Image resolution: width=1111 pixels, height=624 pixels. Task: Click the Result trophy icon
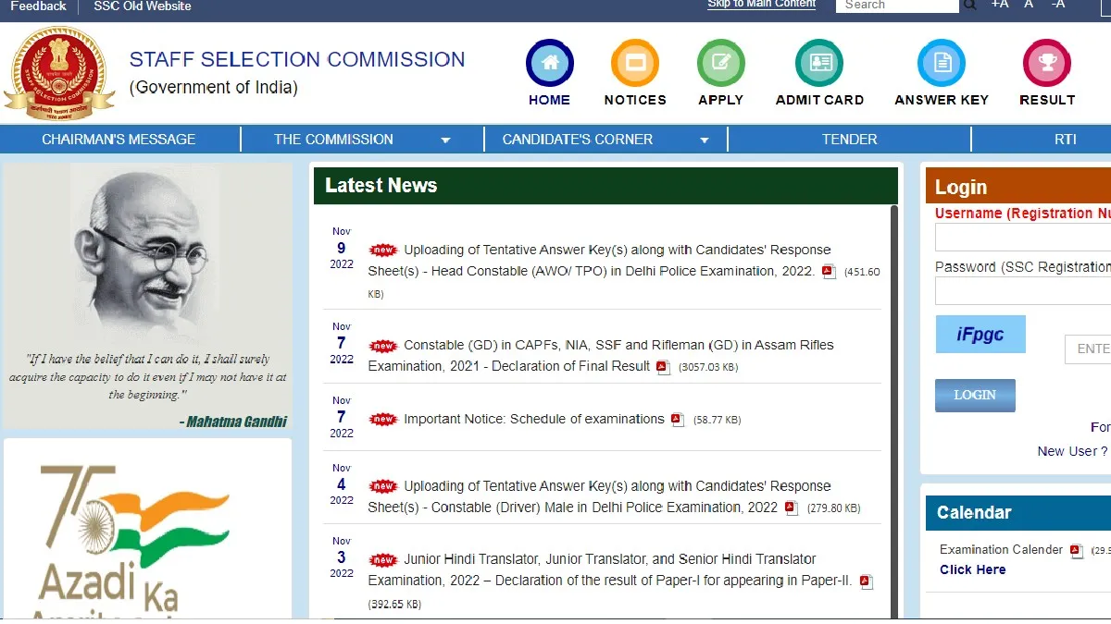click(1047, 64)
